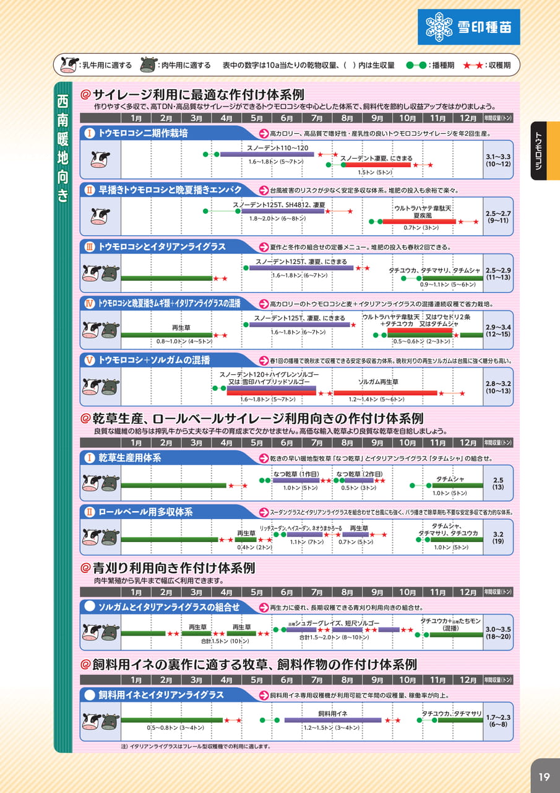Image resolution: width=560 pixels, height=793 pixels.
Task: Click the yield cell 3.2 (19)
Action: click(x=498, y=537)
